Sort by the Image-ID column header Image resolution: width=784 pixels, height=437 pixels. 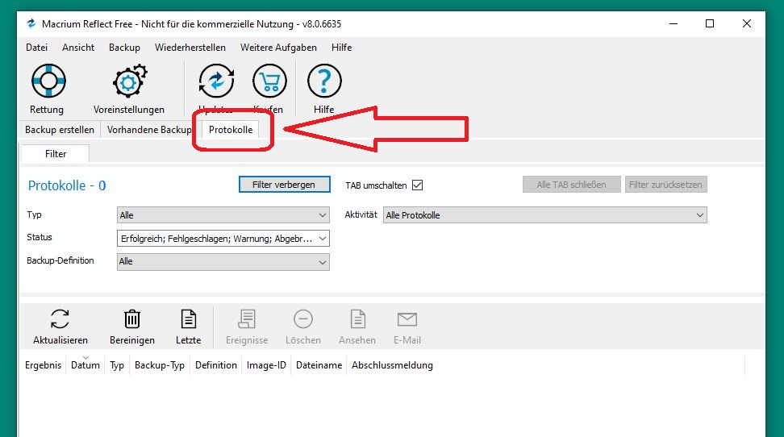tap(266, 365)
